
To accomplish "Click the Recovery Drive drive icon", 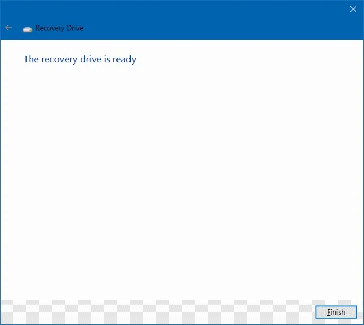I will [28, 30].
